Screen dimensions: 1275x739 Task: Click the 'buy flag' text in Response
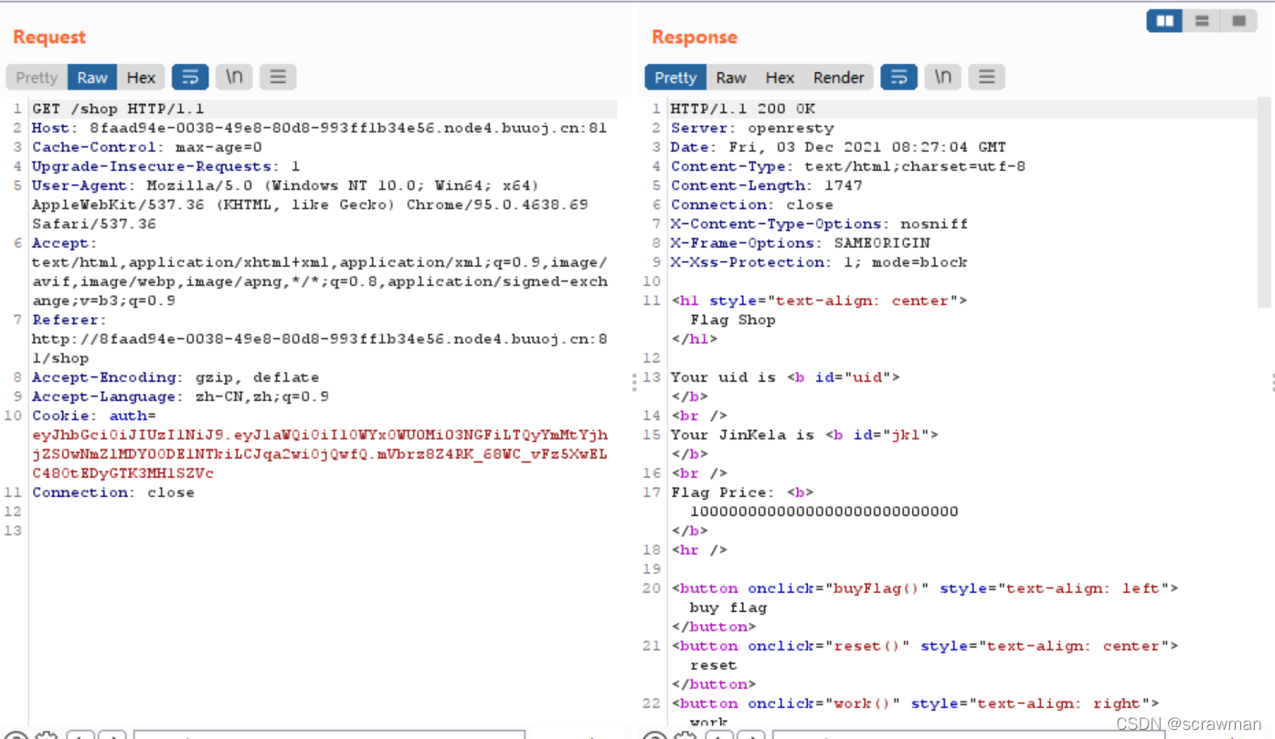728,607
